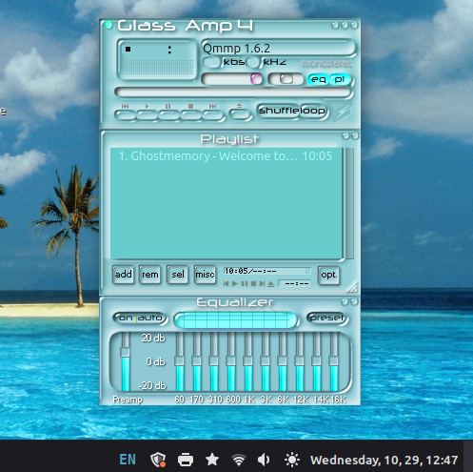The height and width of the screenshot is (472, 473).
Task: Toggle loop repeat mode
Action: tap(313, 111)
